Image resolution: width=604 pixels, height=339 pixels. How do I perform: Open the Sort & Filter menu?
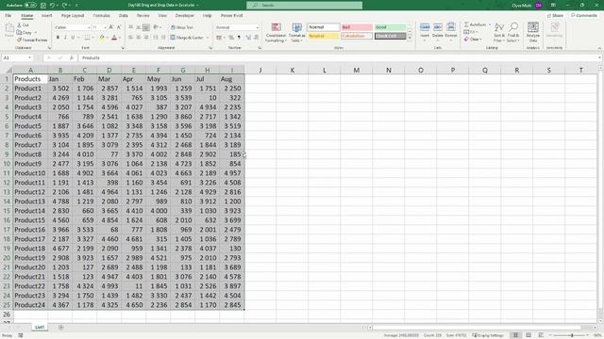(499, 33)
